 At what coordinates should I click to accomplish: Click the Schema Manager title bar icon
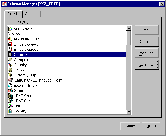pos(4,4)
